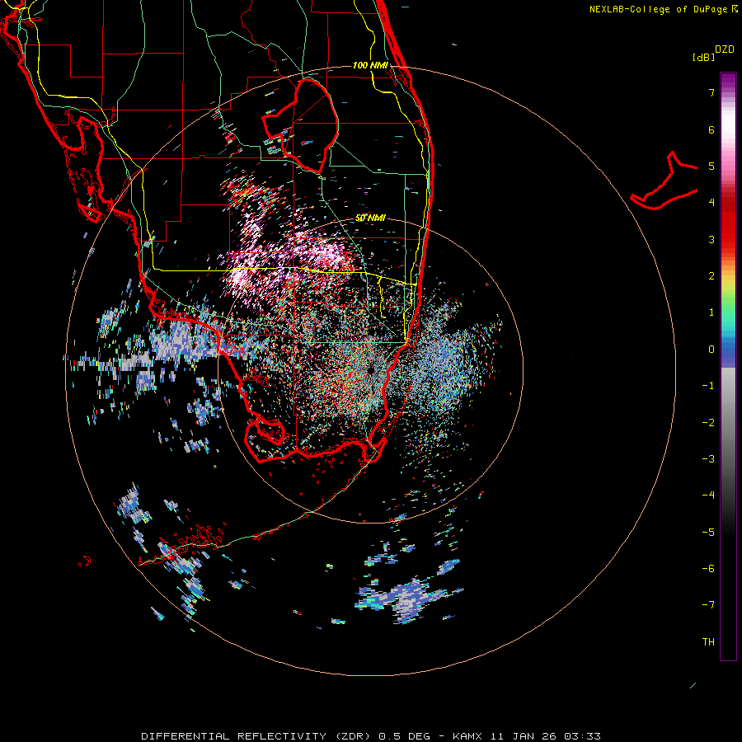Click the 7 dB scale tick label
Viewport: 742px width, 742px height.
711,92
